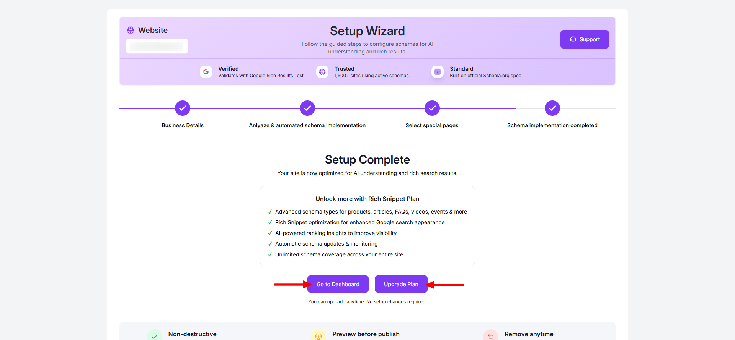Jump to the Analyze schema implementation step
This screenshot has width=735, height=340.
[x=307, y=108]
